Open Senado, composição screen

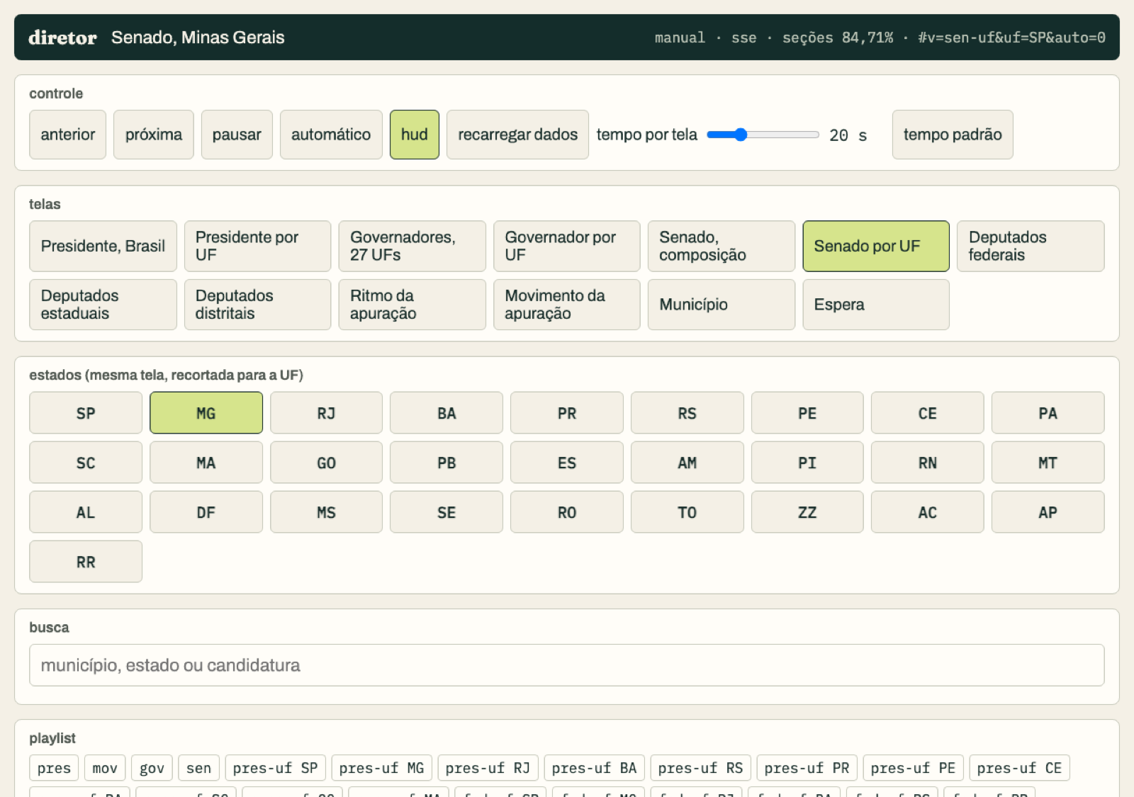point(722,246)
